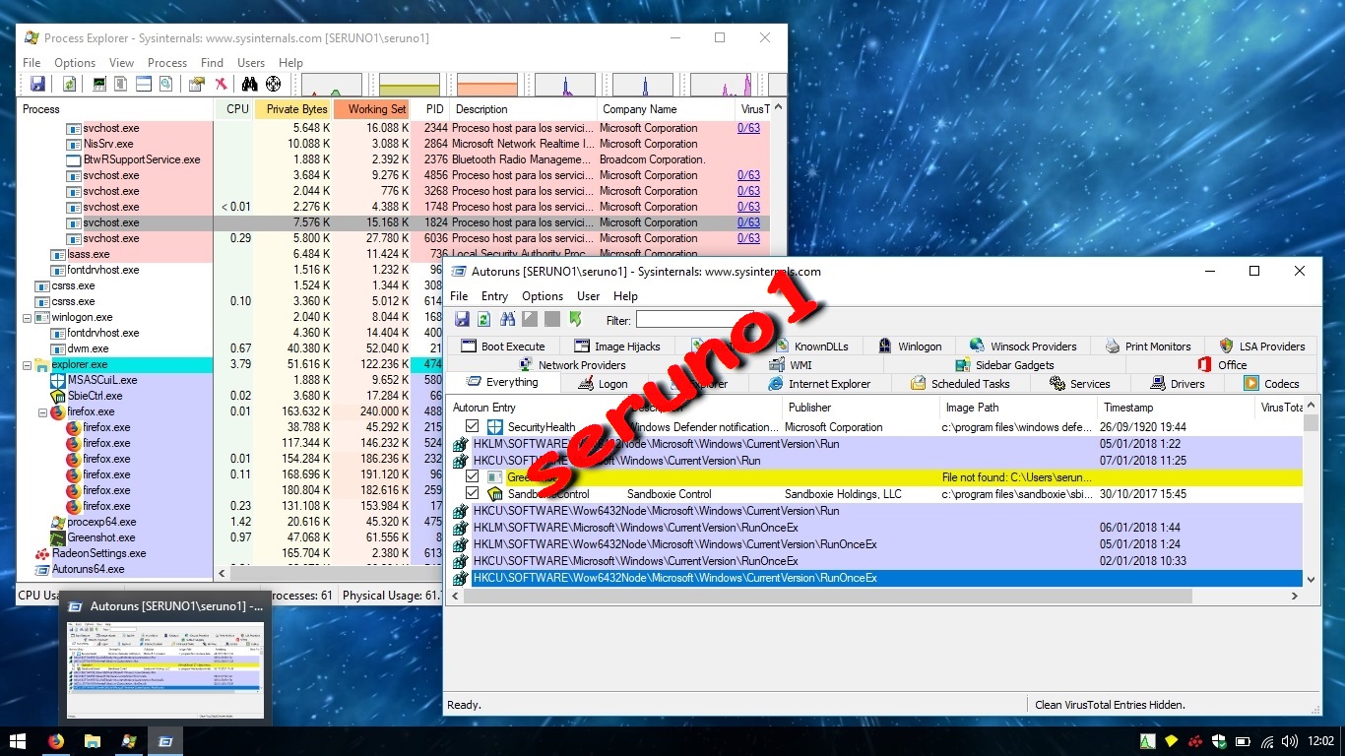Click battery icon in system tray

pyautogui.click(x=1243, y=741)
